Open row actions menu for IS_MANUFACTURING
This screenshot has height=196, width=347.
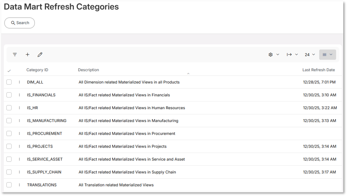coord(19,121)
